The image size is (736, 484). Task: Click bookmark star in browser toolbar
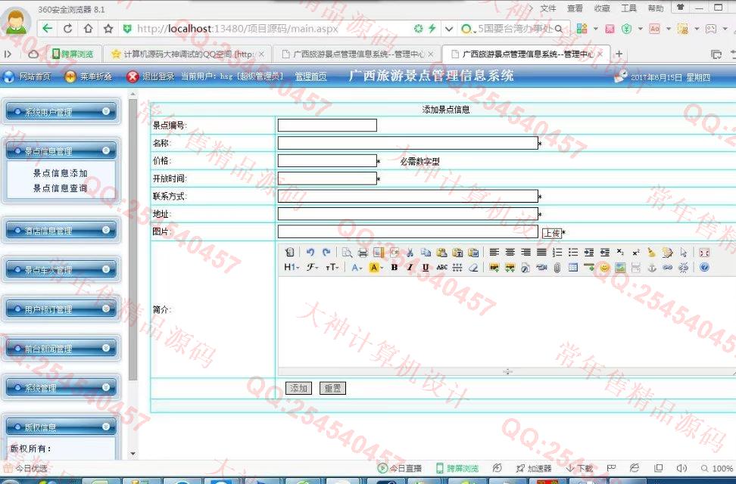click(x=108, y=29)
